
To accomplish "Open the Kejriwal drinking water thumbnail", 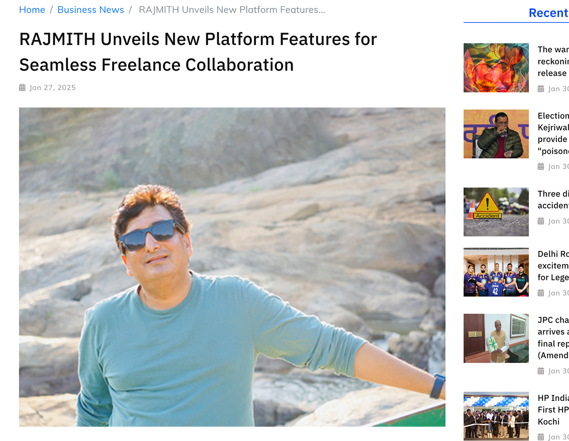I will [496, 134].
